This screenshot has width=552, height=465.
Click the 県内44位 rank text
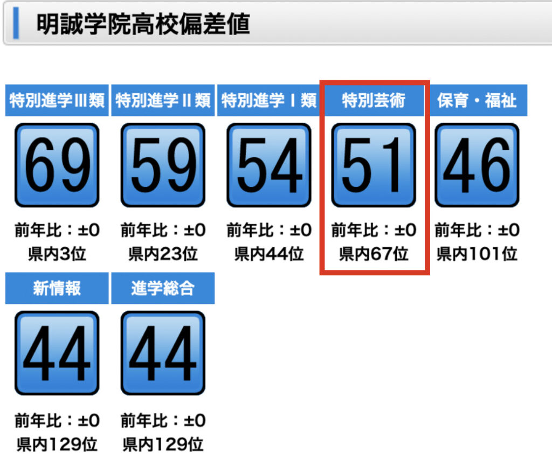[269, 254]
